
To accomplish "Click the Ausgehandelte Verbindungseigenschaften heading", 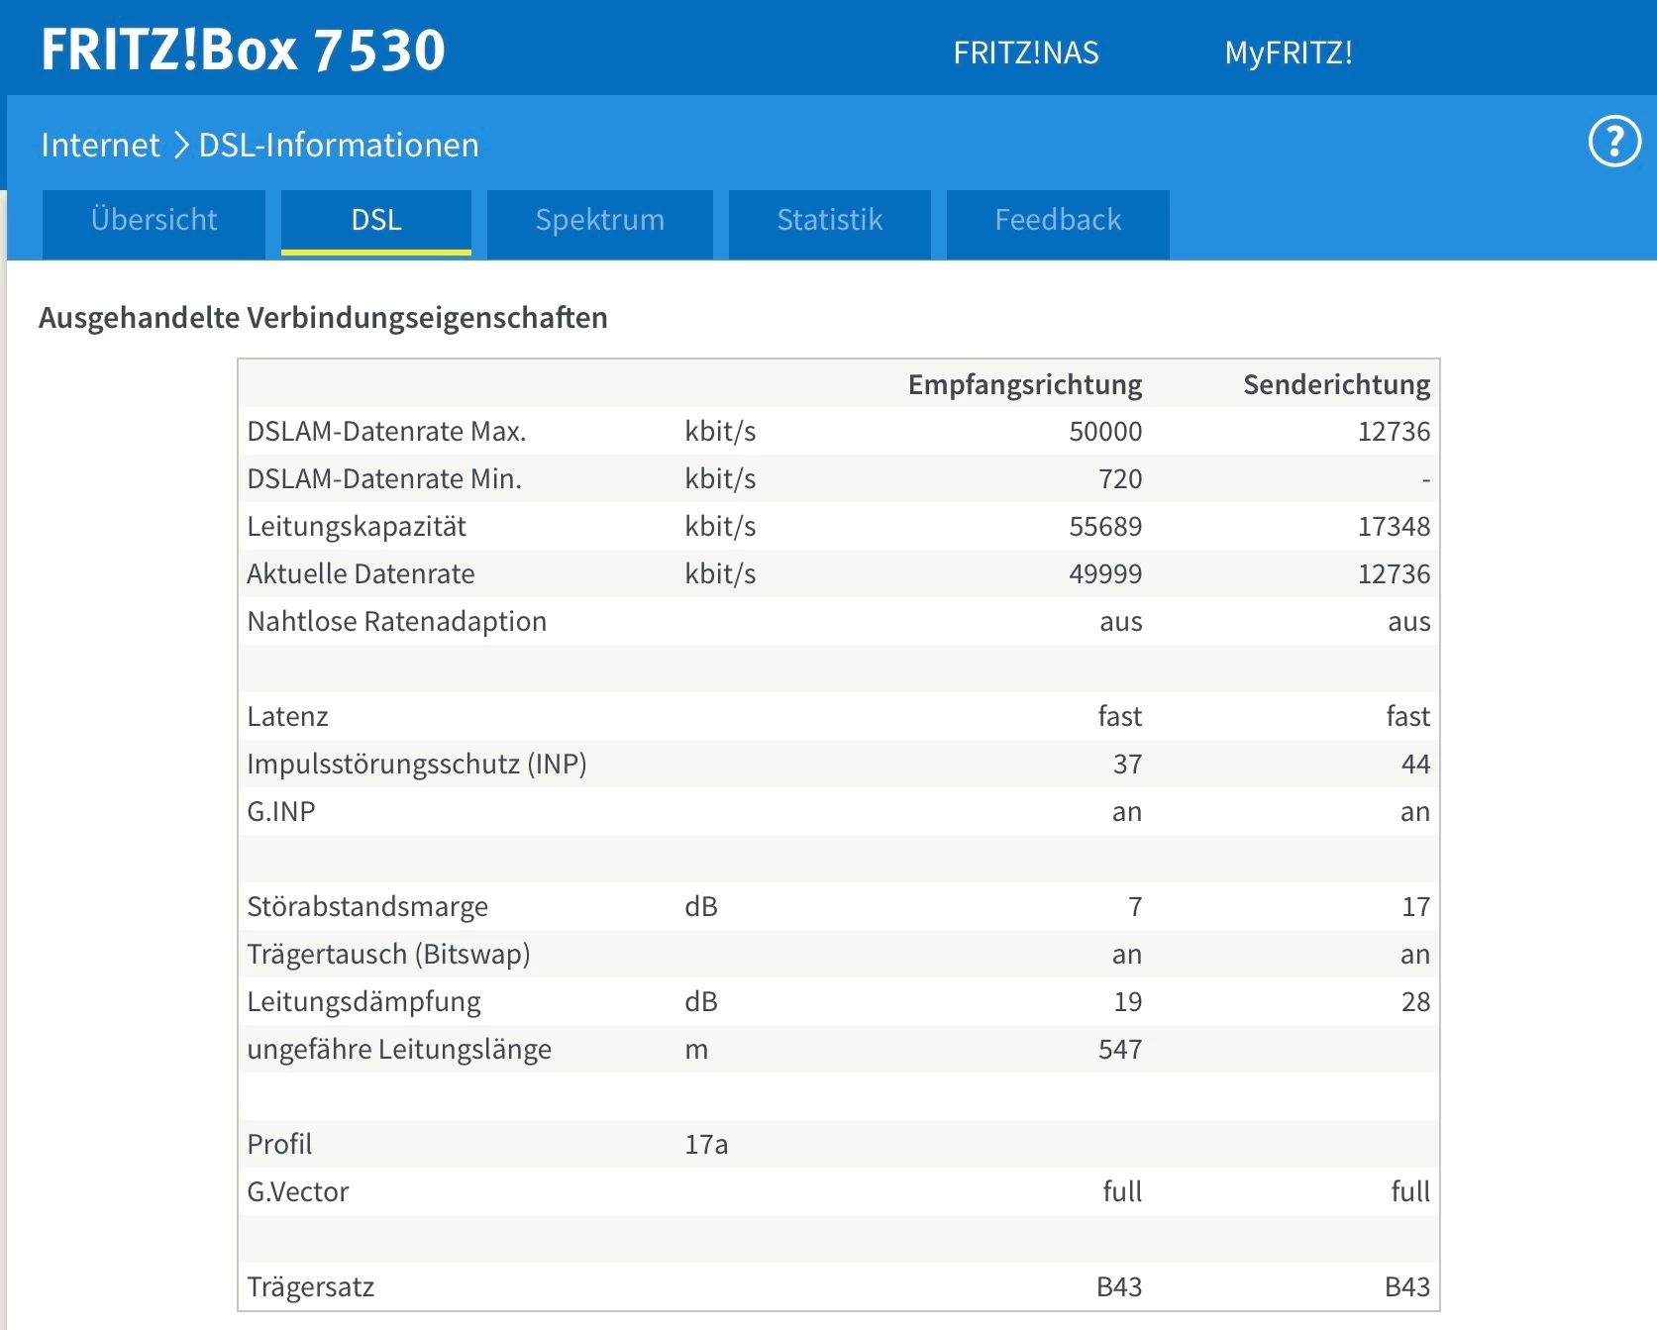I will click(x=323, y=318).
